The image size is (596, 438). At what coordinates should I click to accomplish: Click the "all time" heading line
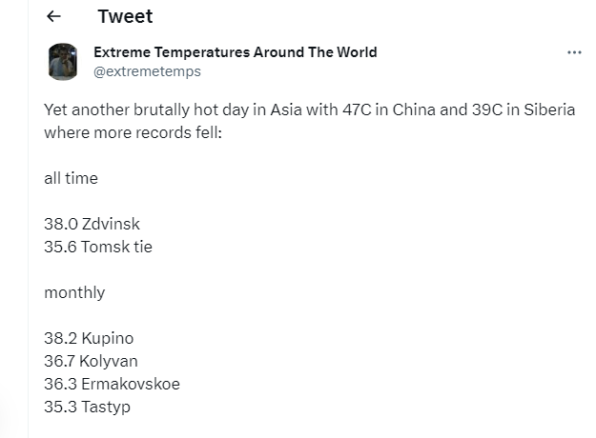pyautogui.click(x=71, y=178)
